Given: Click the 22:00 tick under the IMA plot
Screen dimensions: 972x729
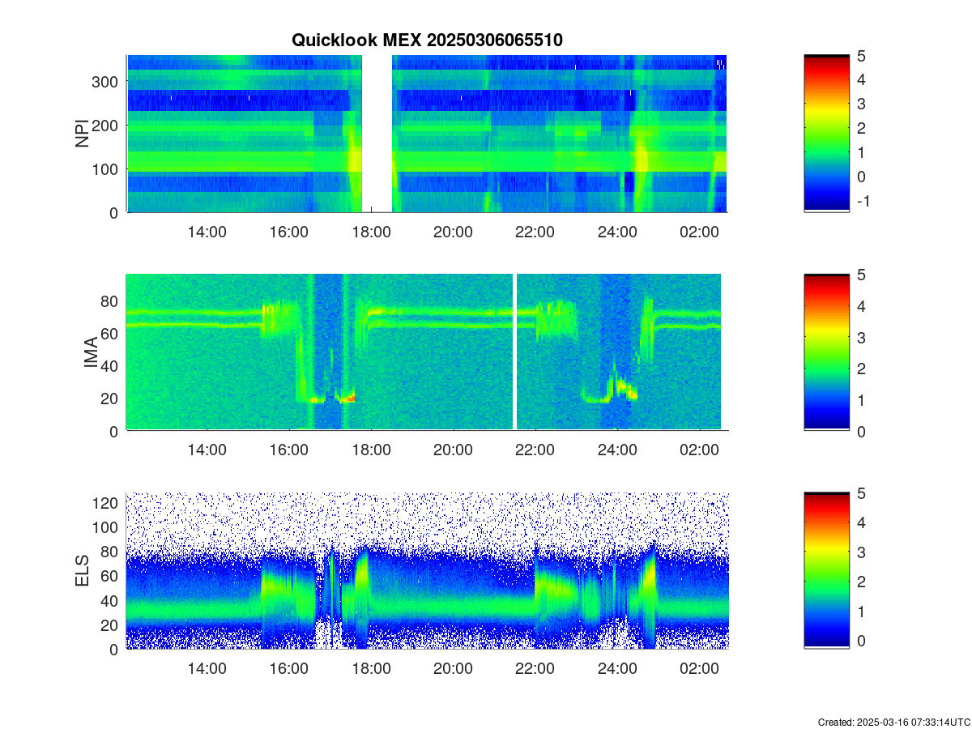Looking at the screenshot, I should point(535,450).
